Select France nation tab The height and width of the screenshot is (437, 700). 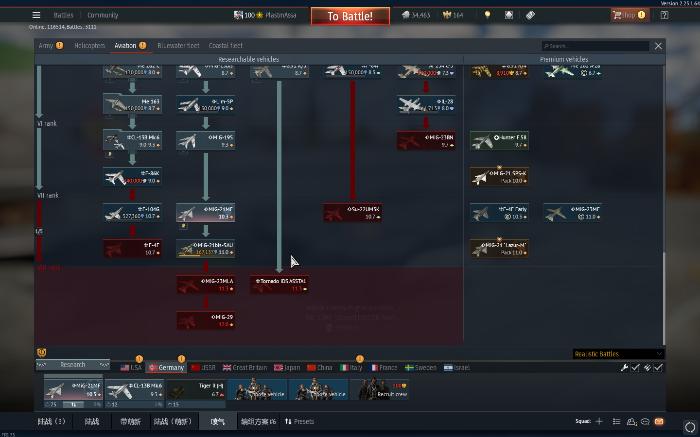click(384, 368)
